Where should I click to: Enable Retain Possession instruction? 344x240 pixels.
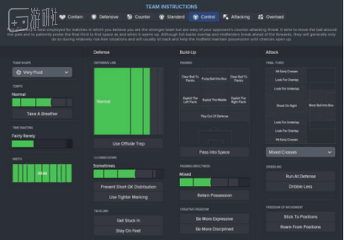[214, 195]
